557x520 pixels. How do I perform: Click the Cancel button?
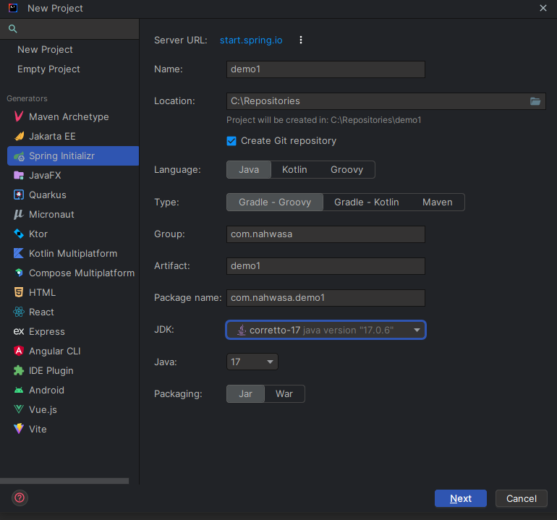[x=521, y=498]
